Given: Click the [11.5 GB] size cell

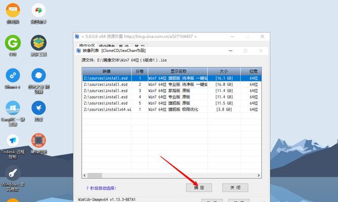Looking at the screenshot, I should tap(224, 103).
